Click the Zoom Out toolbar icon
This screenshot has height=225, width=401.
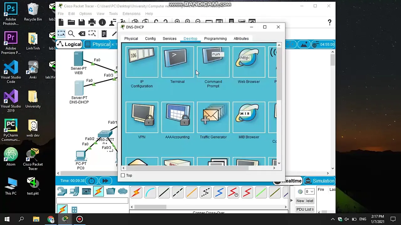[x=198, y=21]
